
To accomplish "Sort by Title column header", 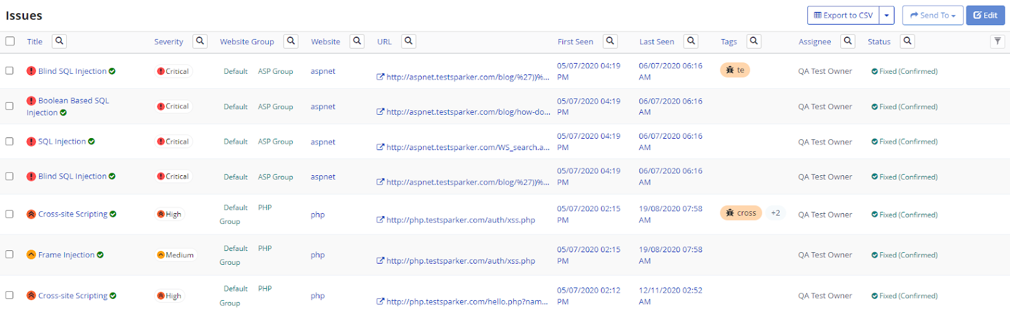I will pyautogui.click(x=35, y=42).
